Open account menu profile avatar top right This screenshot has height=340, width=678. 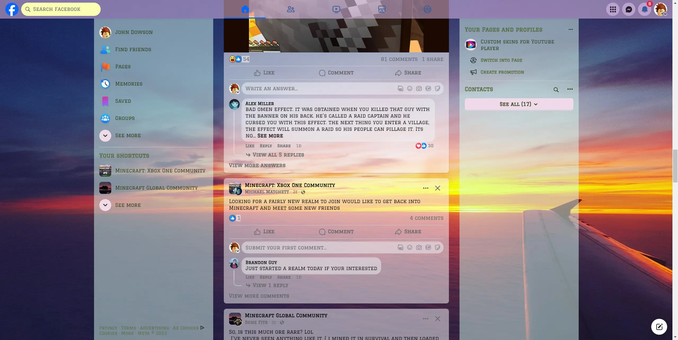(x=661, y=10)
